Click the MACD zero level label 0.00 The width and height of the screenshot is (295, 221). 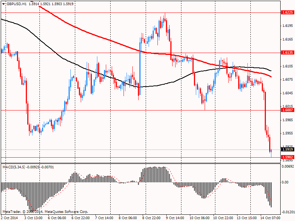click(285, 182)
